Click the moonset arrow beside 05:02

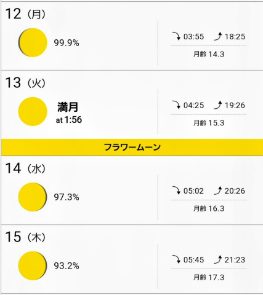click(x=176, y=191)
